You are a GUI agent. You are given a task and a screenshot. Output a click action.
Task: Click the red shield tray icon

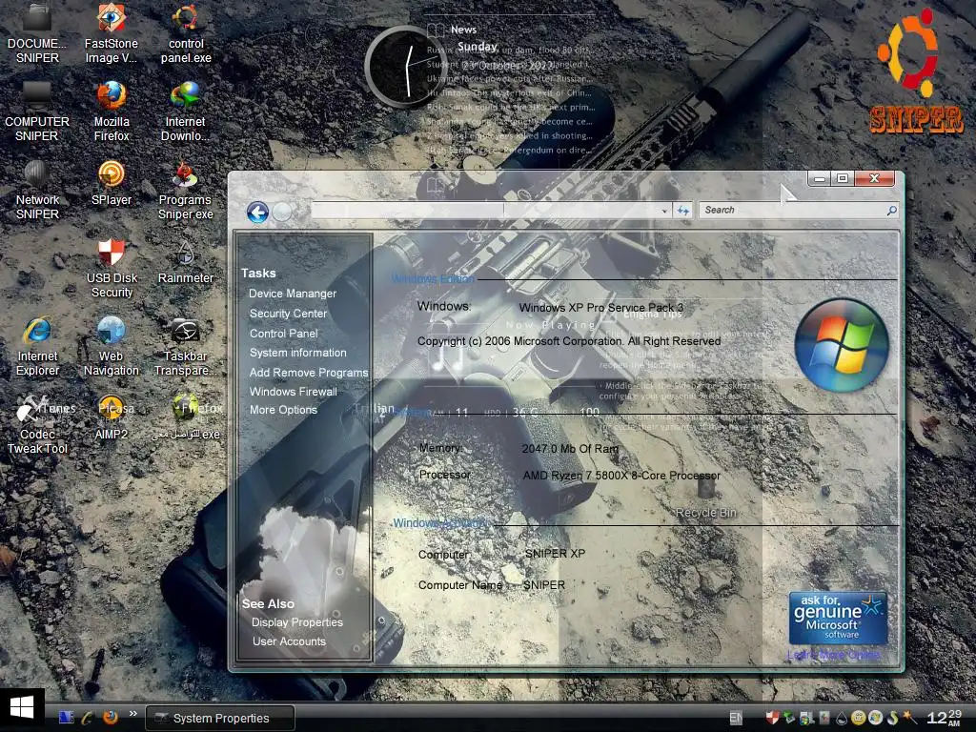coord(772,718)
